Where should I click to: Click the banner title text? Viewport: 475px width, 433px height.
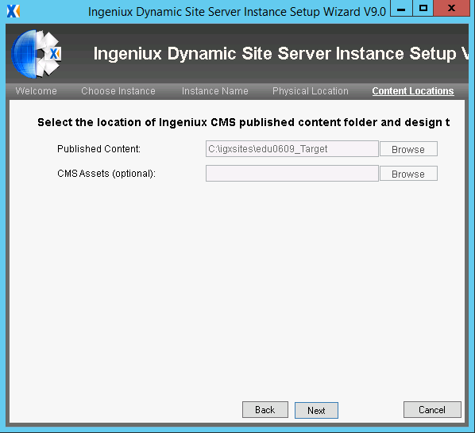point(281,54)
